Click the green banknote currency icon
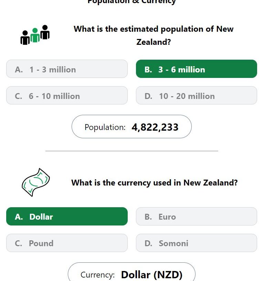This screenshot has height=281, width=264. (x=36, y=182)
